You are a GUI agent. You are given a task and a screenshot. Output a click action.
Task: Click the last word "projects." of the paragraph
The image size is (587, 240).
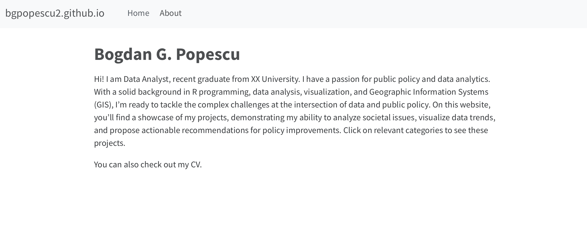click(109, 143)
